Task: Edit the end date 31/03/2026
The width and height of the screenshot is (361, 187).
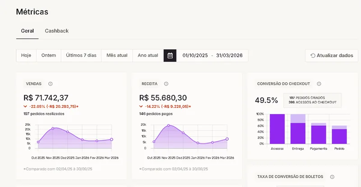Action: 229,56
